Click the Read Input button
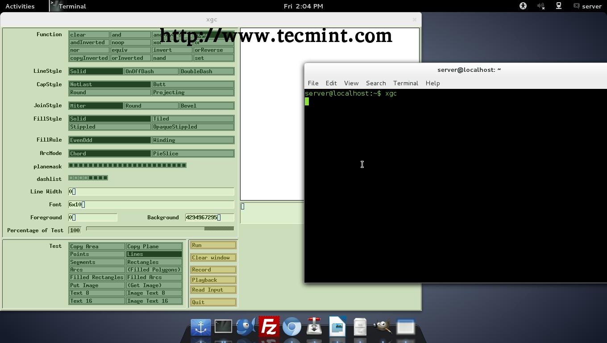The width and height of the screenshot is (607, 343). [213, 290]
